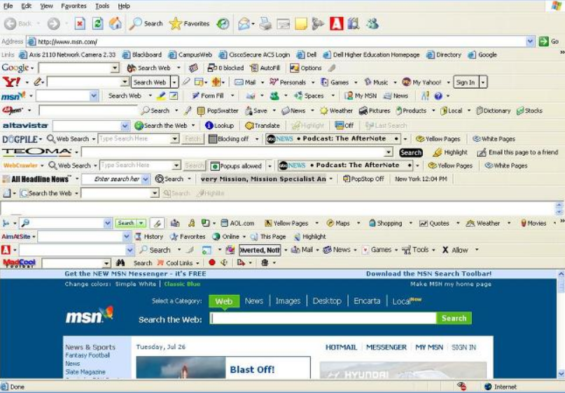Viewport: 565px width, 393px height.
Task: Open Google toolbar AutoFill
Action: point(265,68)
